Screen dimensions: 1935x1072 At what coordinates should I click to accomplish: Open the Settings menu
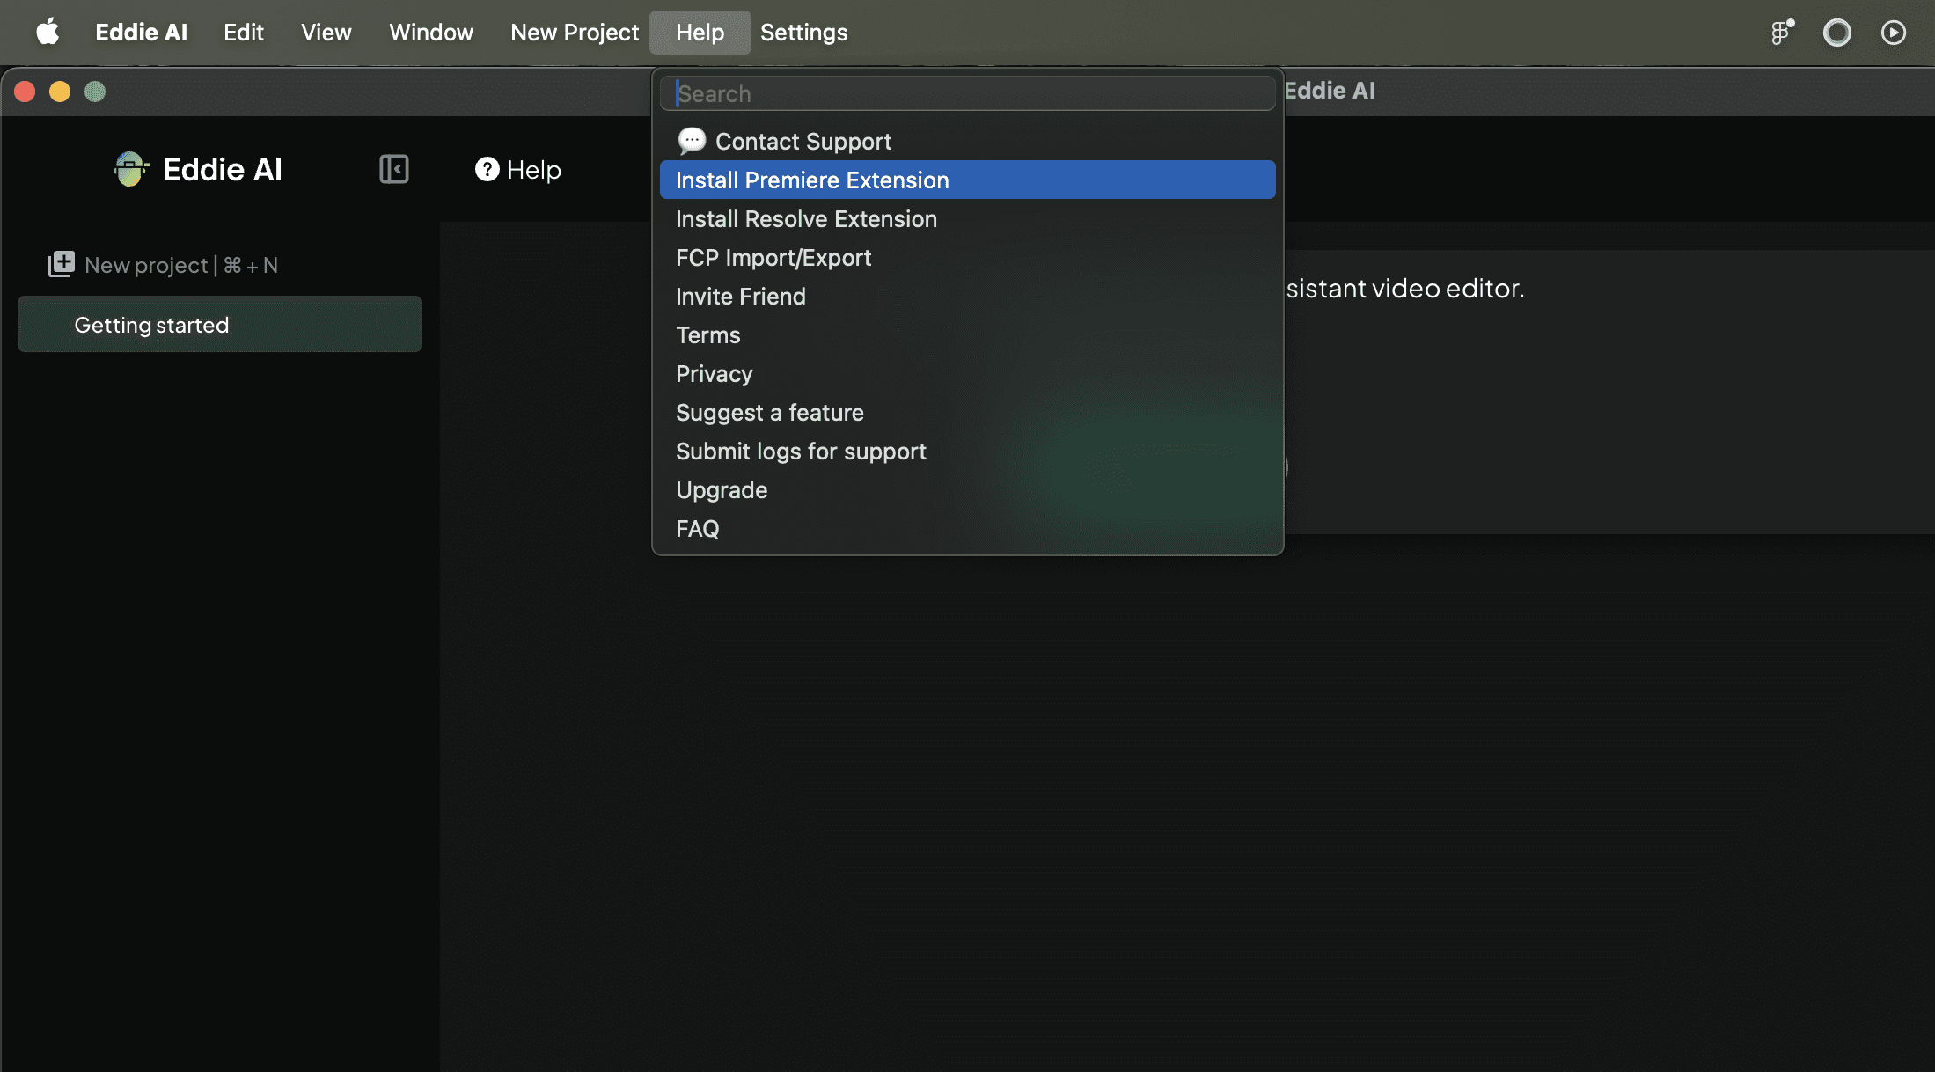(803, 33)
